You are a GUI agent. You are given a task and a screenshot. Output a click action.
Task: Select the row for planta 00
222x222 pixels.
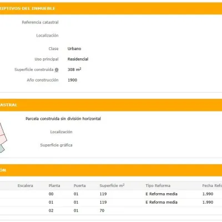click(111, 194)
